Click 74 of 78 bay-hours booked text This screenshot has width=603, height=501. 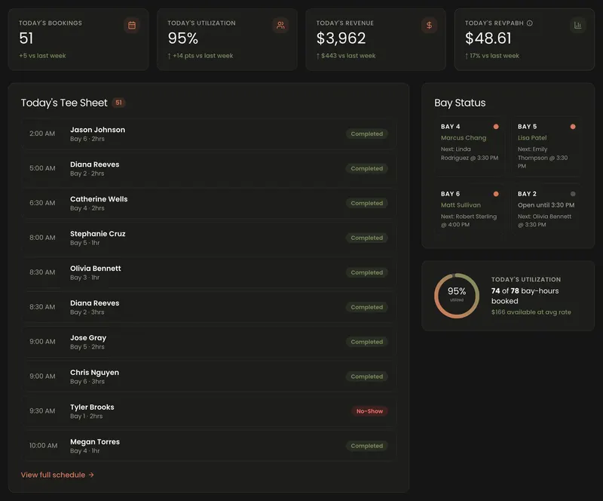click(x=525, y=296)
